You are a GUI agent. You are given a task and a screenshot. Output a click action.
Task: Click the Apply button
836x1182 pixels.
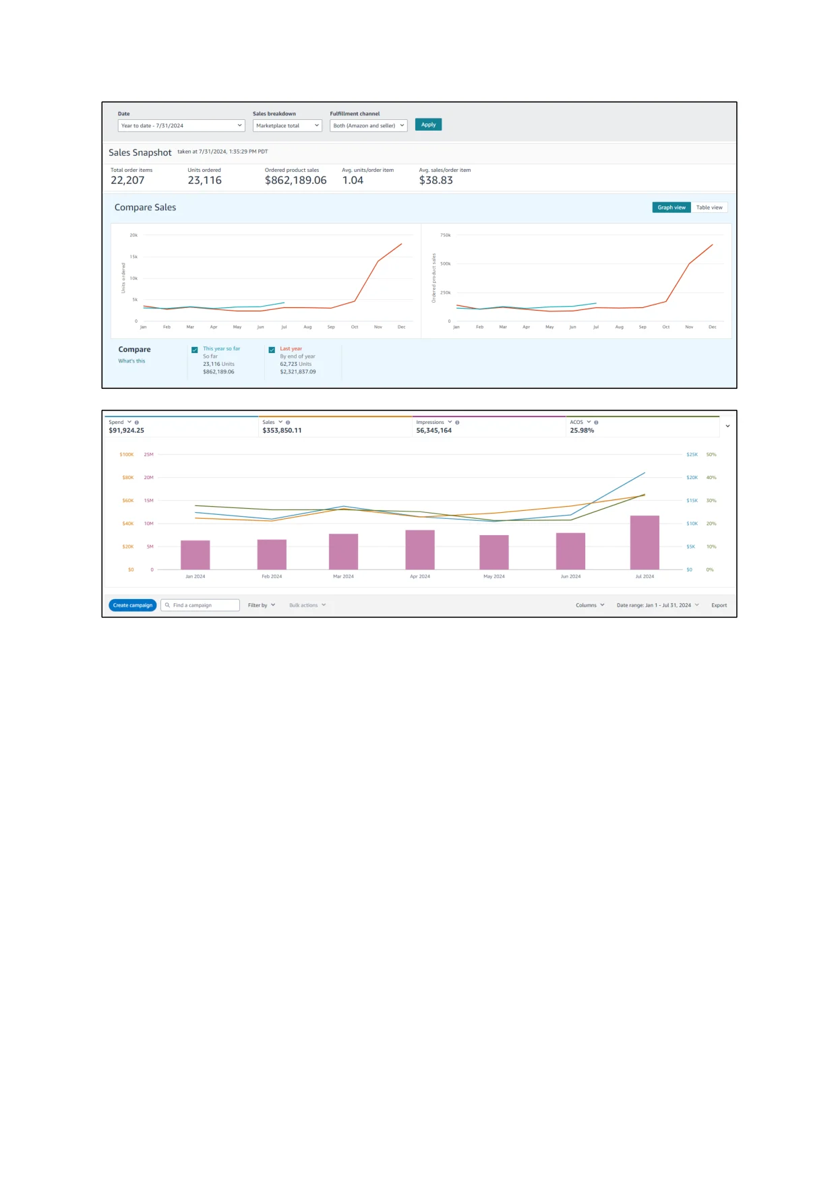(x=428, y=125)
